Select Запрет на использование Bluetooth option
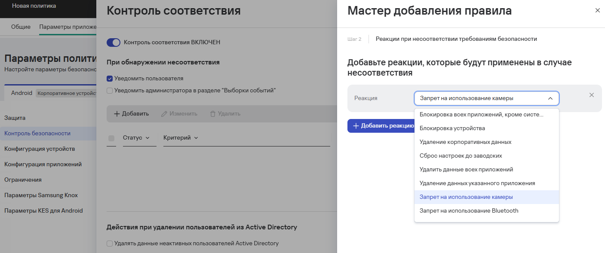Image resolution: width=605 pixels, height=253 pixels. (469, 211)
